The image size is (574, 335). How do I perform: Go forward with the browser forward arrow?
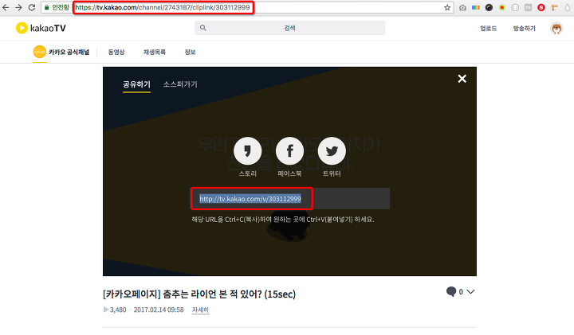[18, 7]
